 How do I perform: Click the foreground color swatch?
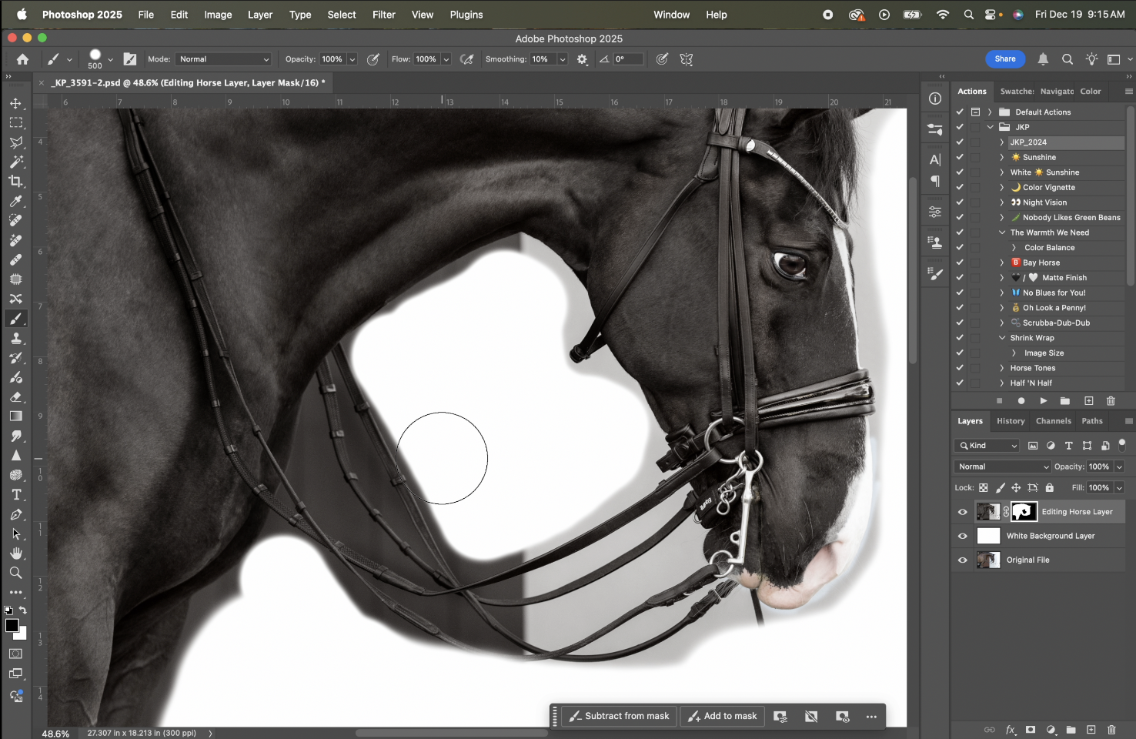[11, 626]
